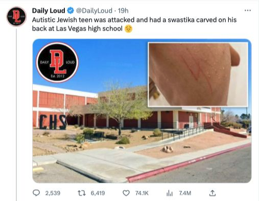Like the tweet with heart icon
This screenshot has width=259, height=201.
[x=126, y=193]
